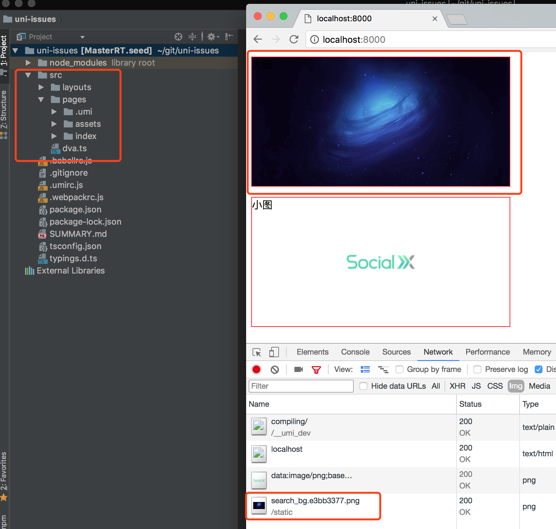Toggle the device toolbar in DevTools
This screenshot has height=529, width=556.
coord(274,352)
